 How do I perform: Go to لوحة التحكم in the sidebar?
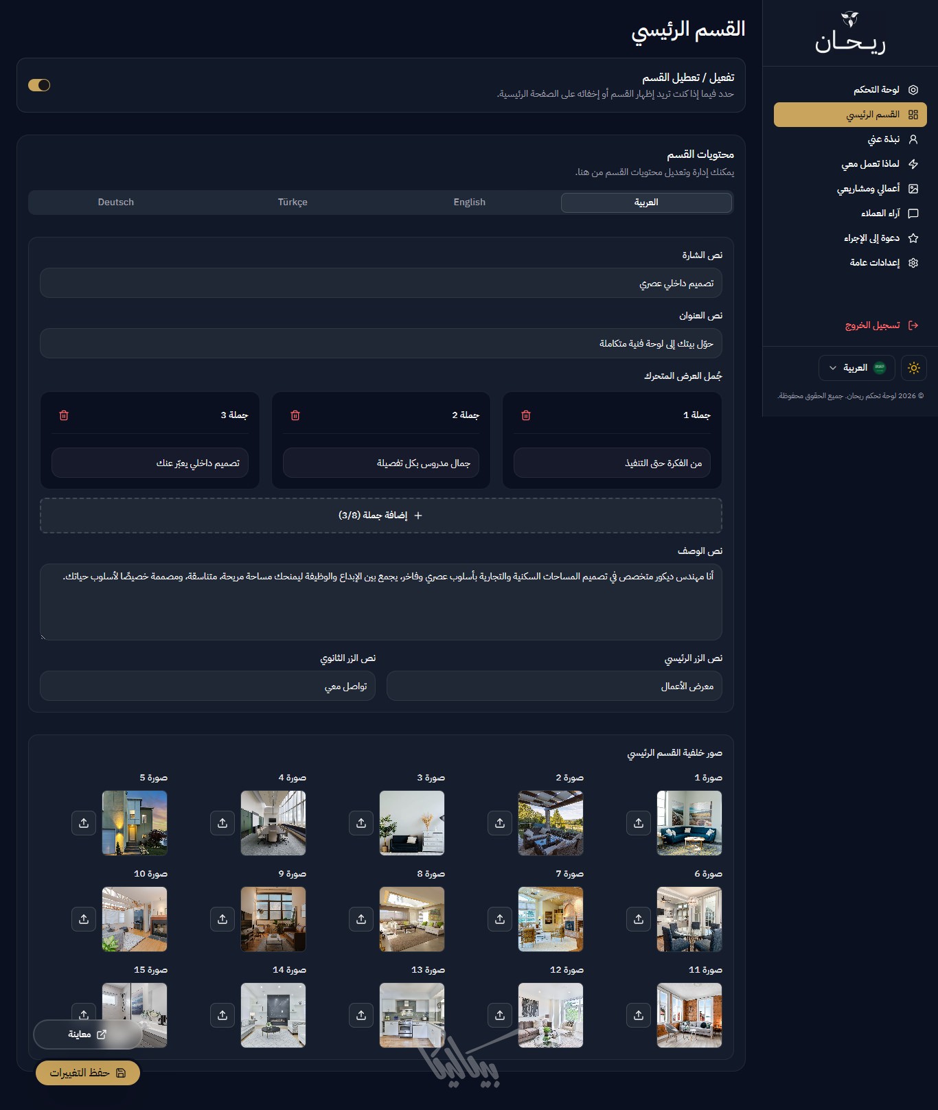[876, 90]
